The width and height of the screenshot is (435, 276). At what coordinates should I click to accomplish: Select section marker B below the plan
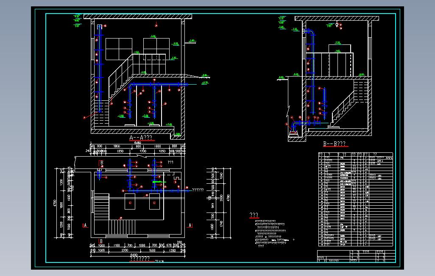[101, 241]
